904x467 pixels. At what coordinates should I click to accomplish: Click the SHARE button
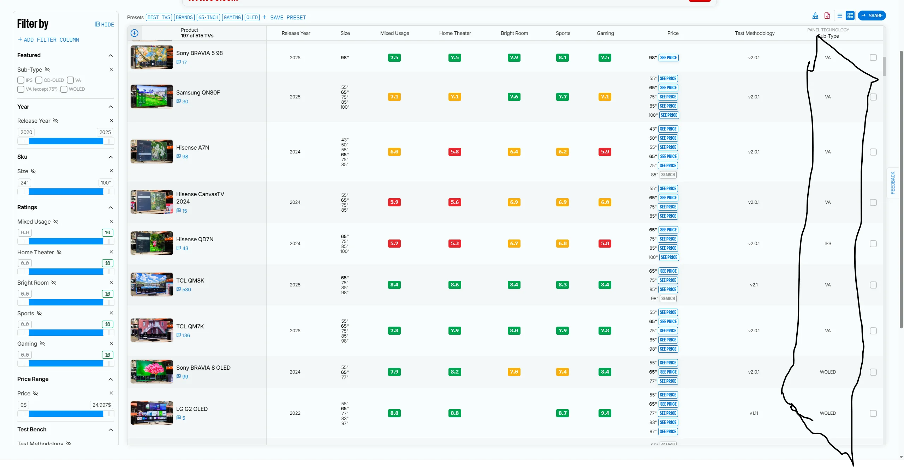[872, 16]
